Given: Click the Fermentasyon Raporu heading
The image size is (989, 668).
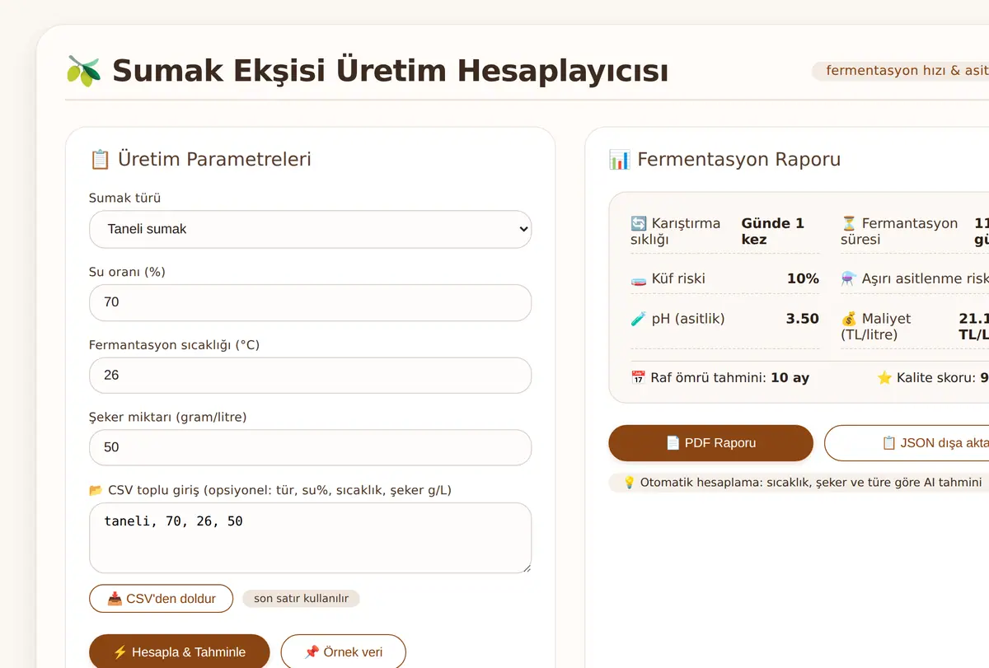Looking at the screenshot, I should tap(739, 159).
